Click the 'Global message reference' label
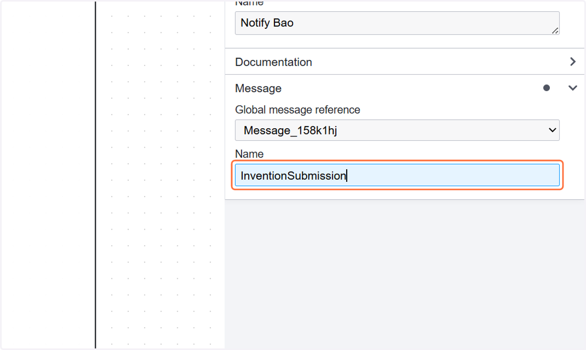This screenshot has height=350, width=586. tap(297, 110)
